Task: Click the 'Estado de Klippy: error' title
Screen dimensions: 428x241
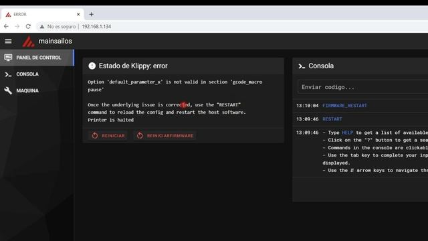Action: pyautogui.click(x=133, y=66)
